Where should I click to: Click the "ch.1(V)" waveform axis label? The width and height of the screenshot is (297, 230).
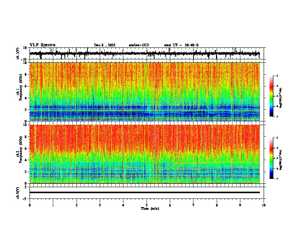pos(18,53)
